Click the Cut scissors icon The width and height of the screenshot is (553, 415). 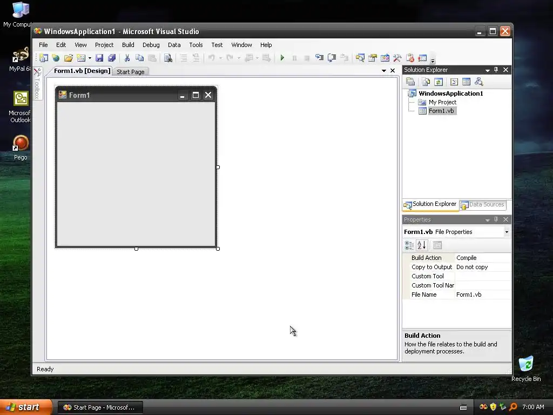(127, 58)
